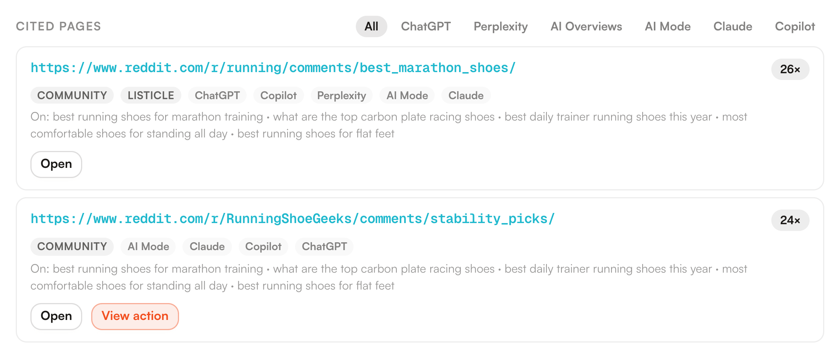Click Claude tag on best_marathon_shoes card
840x347 pixels.
(x=466, y=95)
